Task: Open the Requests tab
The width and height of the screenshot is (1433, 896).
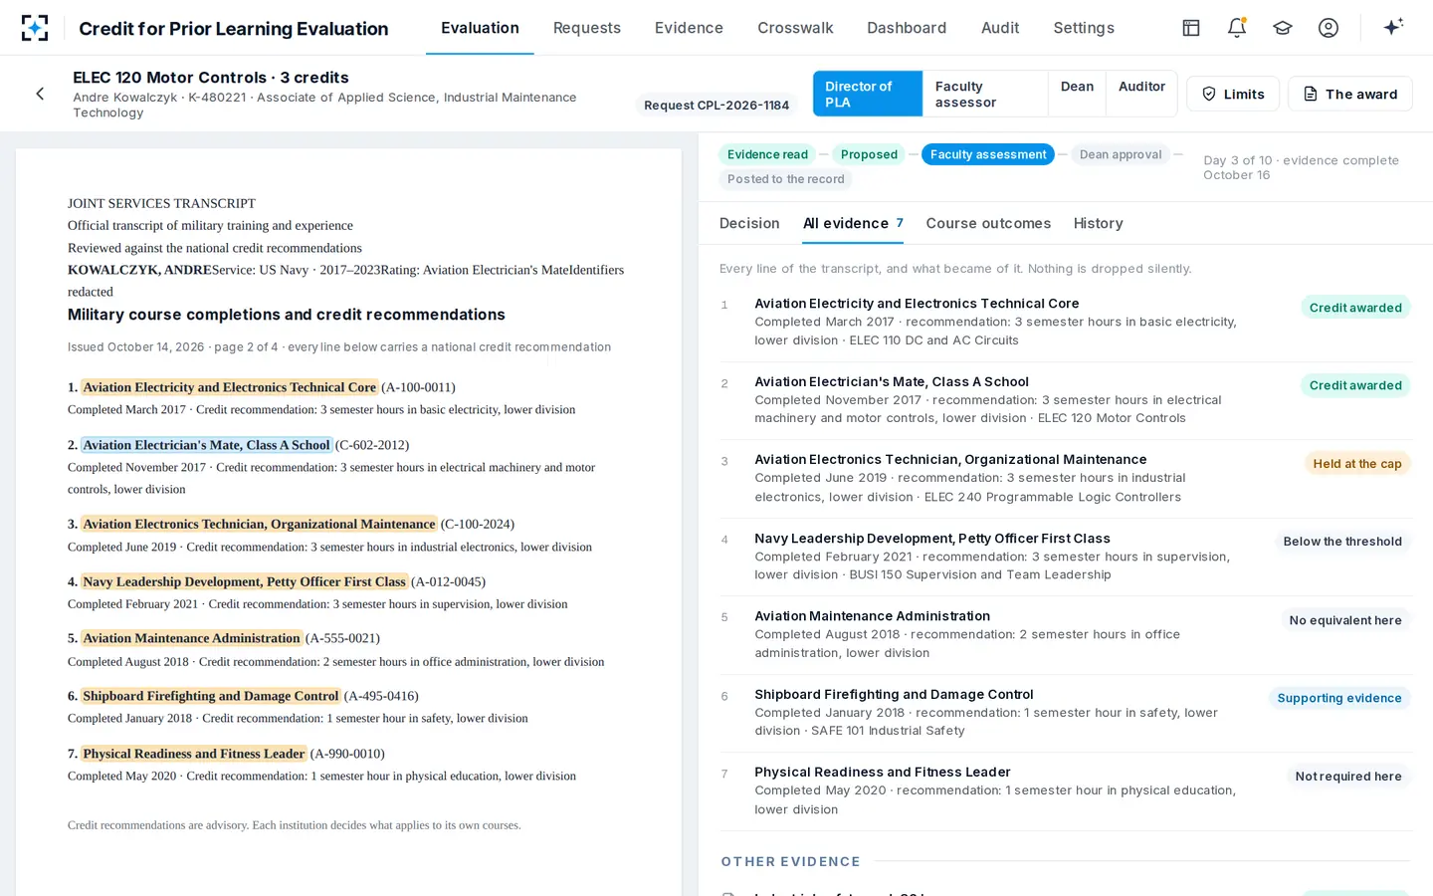Action: pos(587,28)
